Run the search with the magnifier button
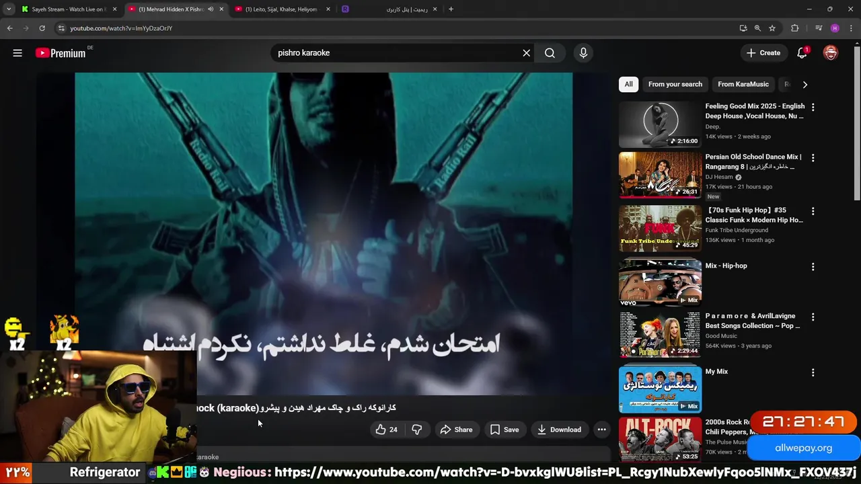Viewport: 861px width, 484px height. tap(550, 53)
